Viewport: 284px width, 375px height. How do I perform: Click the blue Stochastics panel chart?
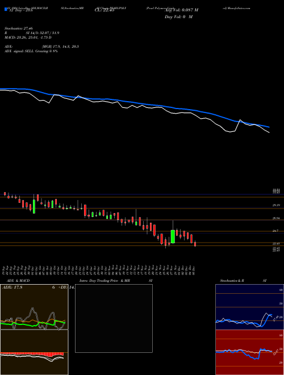tap(249, 307)
